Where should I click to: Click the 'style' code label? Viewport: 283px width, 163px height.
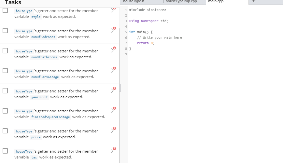tap(36, 17)
